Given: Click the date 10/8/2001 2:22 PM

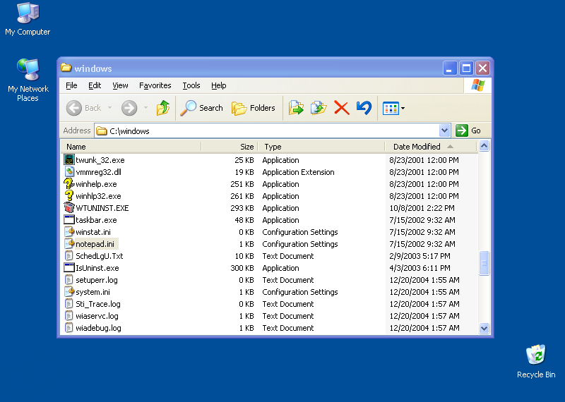Looking at the screenshot, I should (422, 208).
